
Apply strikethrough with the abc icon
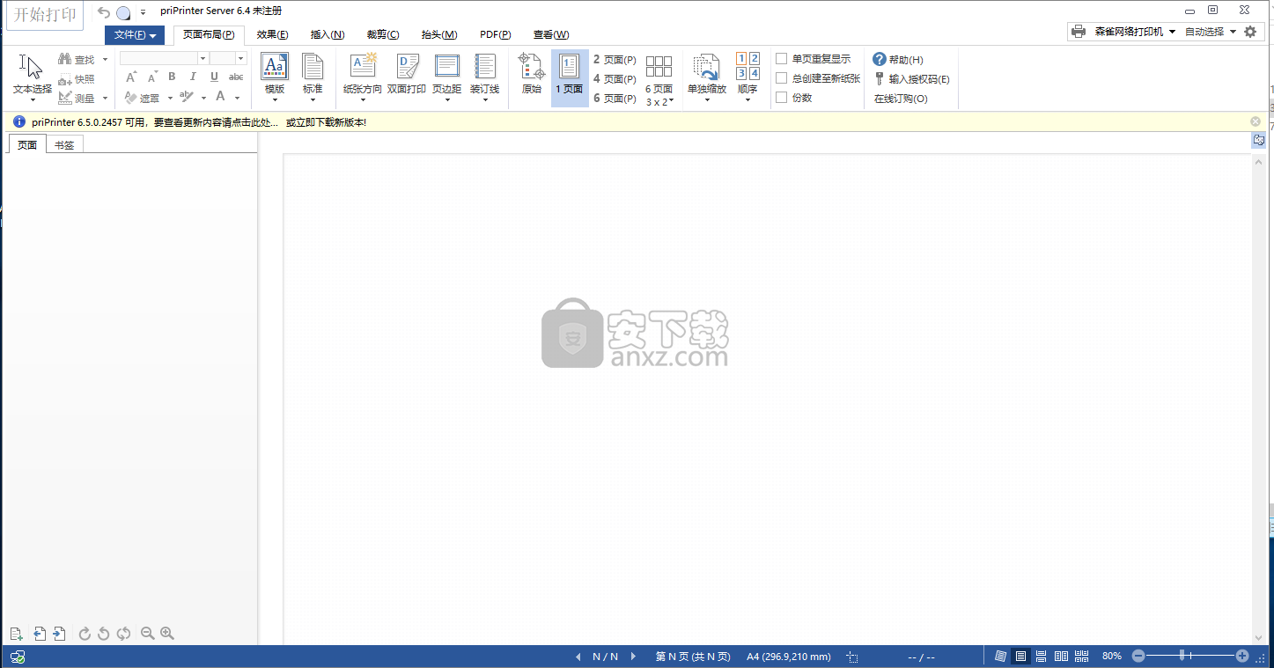tap(236, 77)
